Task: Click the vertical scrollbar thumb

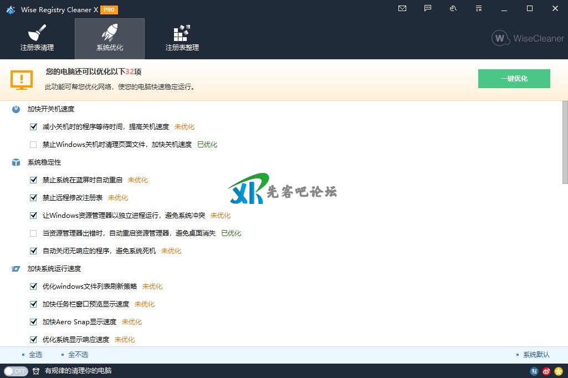Action: pyautogui.click(x=565, y=142)
